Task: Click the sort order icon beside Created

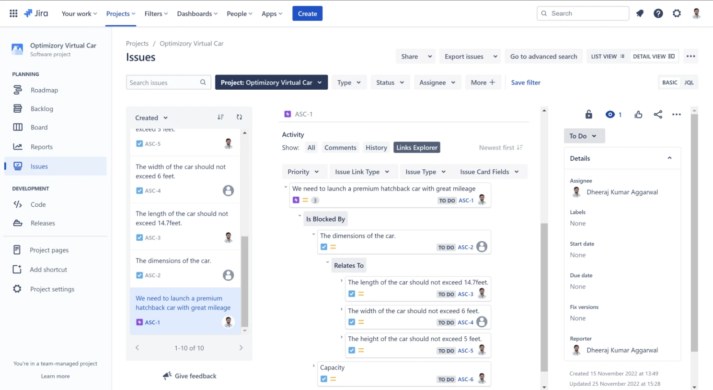Action: pyautogui.click(x=220, y=118)
